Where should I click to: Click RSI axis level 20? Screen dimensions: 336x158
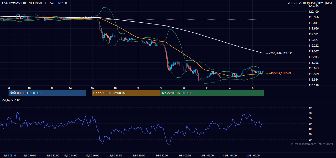(310, 140)
